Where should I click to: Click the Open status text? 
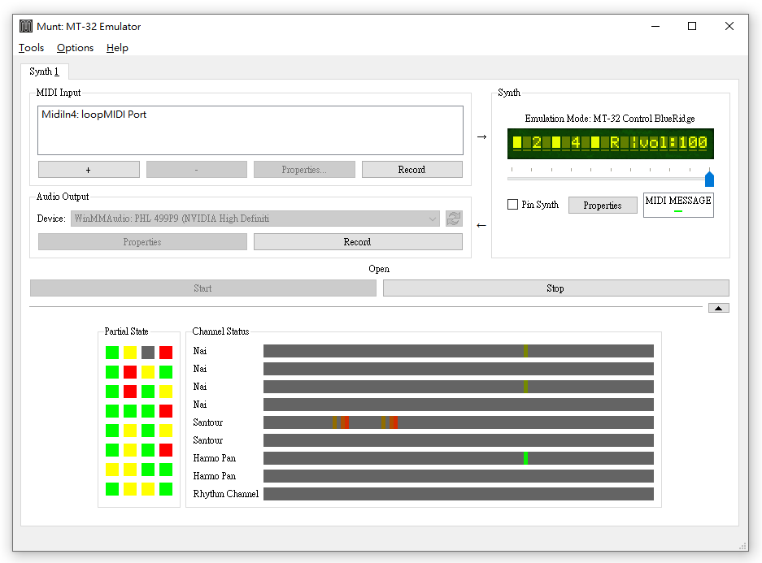(x=379, y=269)
